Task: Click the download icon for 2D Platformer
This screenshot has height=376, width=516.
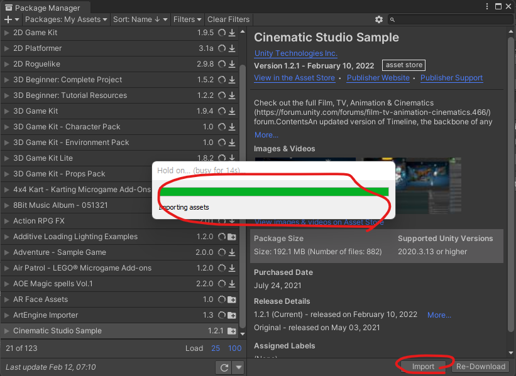Action: (x=232, y=48)
